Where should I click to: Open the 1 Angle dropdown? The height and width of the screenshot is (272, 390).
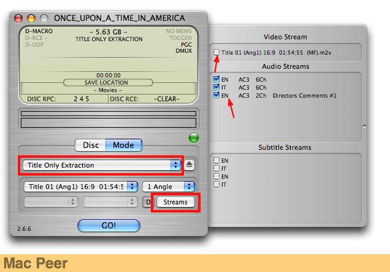pyautogui.click(x=169, y=187)
